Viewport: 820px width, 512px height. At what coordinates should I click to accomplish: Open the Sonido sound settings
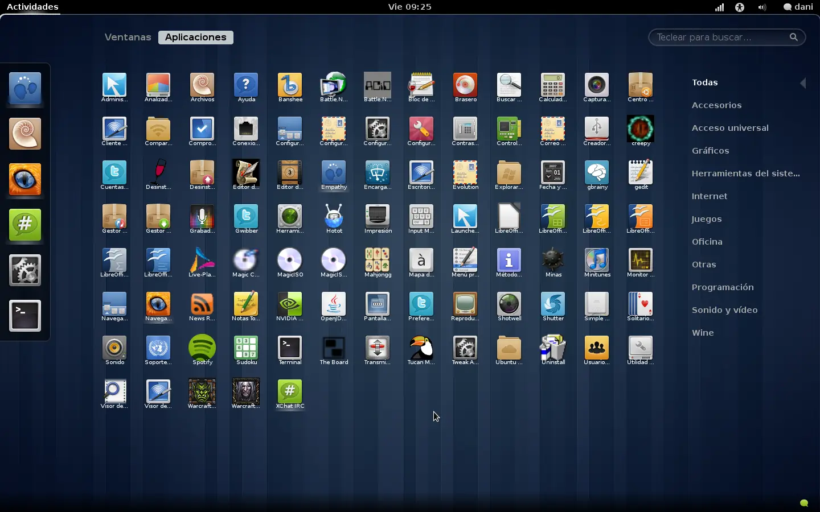[114, 350]
